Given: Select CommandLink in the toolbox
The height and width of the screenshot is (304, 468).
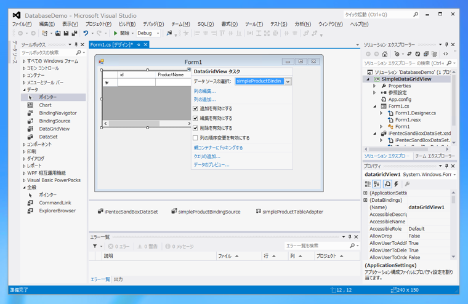Looking at the screenshot, I should (55, 203).
